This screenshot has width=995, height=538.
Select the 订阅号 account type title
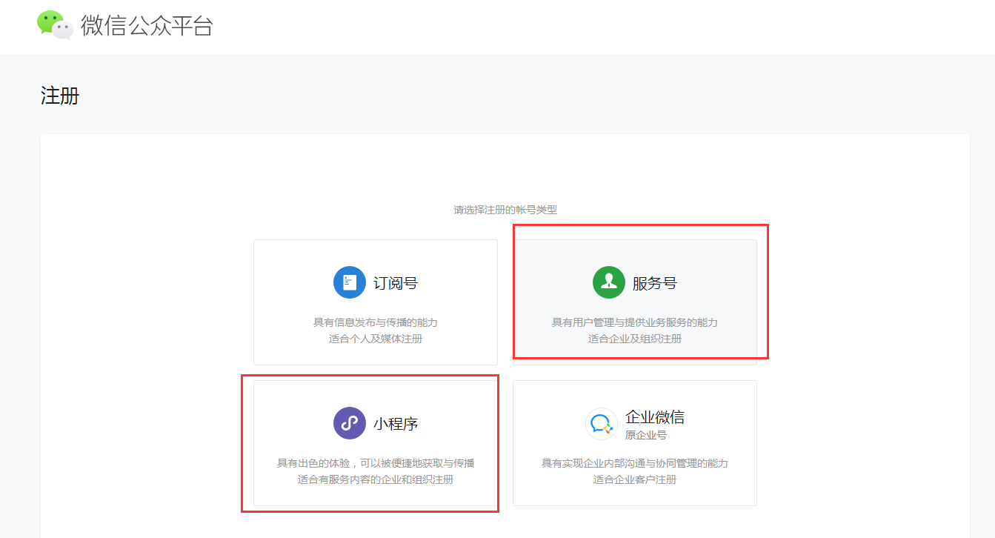pos(396,283)
